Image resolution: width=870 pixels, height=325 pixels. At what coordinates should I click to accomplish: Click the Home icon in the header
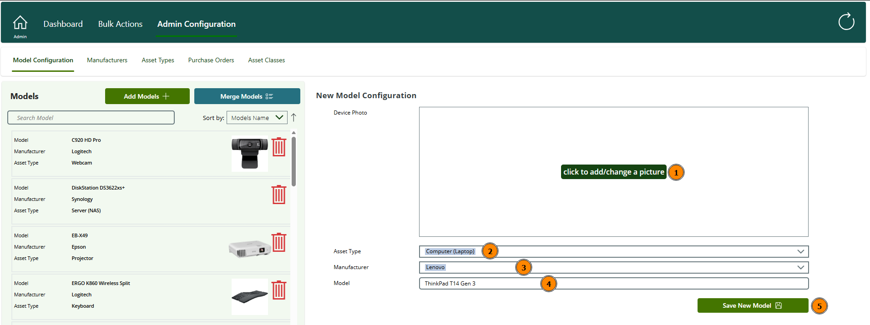click(20, 22)
